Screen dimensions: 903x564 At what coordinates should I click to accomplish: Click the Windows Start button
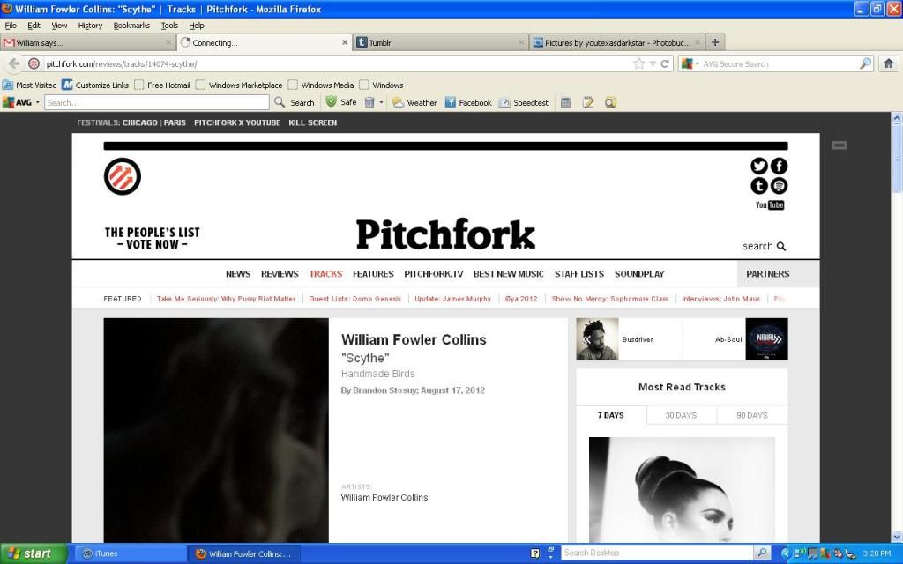[x=33, y=553]
